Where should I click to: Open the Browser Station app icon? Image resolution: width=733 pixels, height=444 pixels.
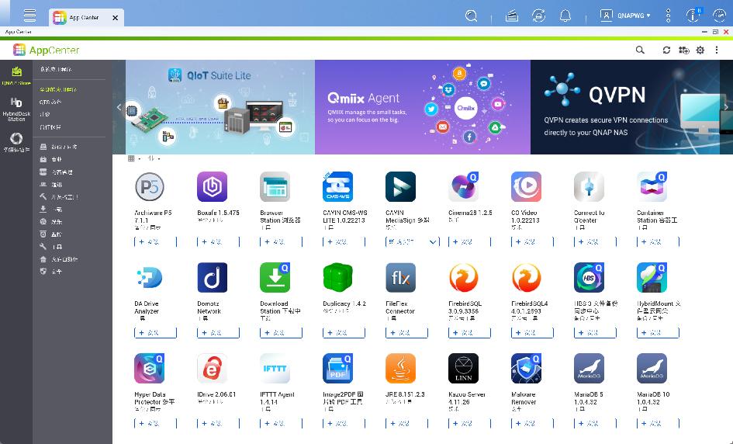coord(275,186)
